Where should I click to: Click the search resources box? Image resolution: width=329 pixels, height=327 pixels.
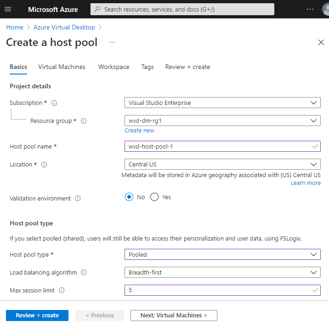[x=182, y=9]
